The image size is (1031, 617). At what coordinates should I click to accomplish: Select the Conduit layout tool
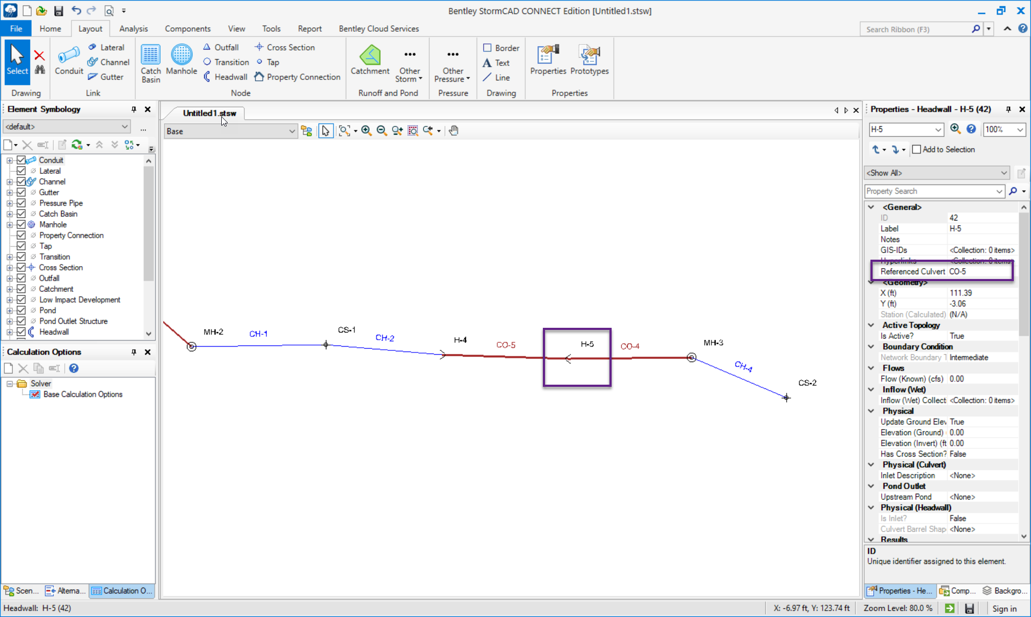pos(69,60)
